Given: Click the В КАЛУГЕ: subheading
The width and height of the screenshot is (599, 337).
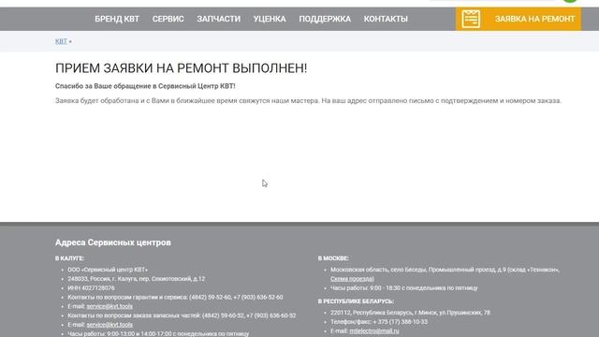Looking at the screenshot, I should (x=69, y=258).
